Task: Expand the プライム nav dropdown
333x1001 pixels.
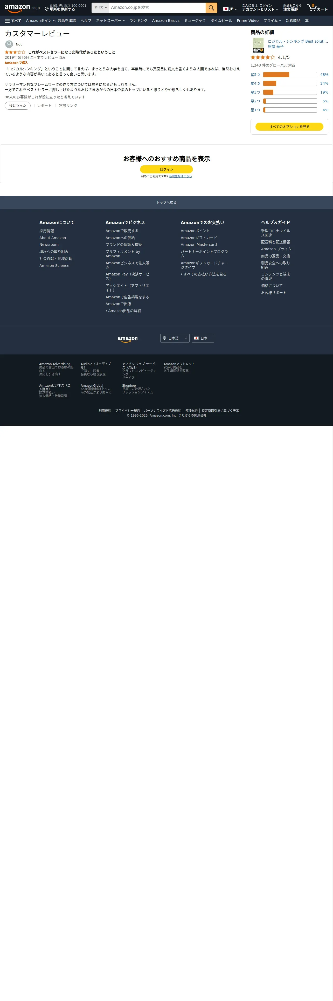Action: (272, 21)
